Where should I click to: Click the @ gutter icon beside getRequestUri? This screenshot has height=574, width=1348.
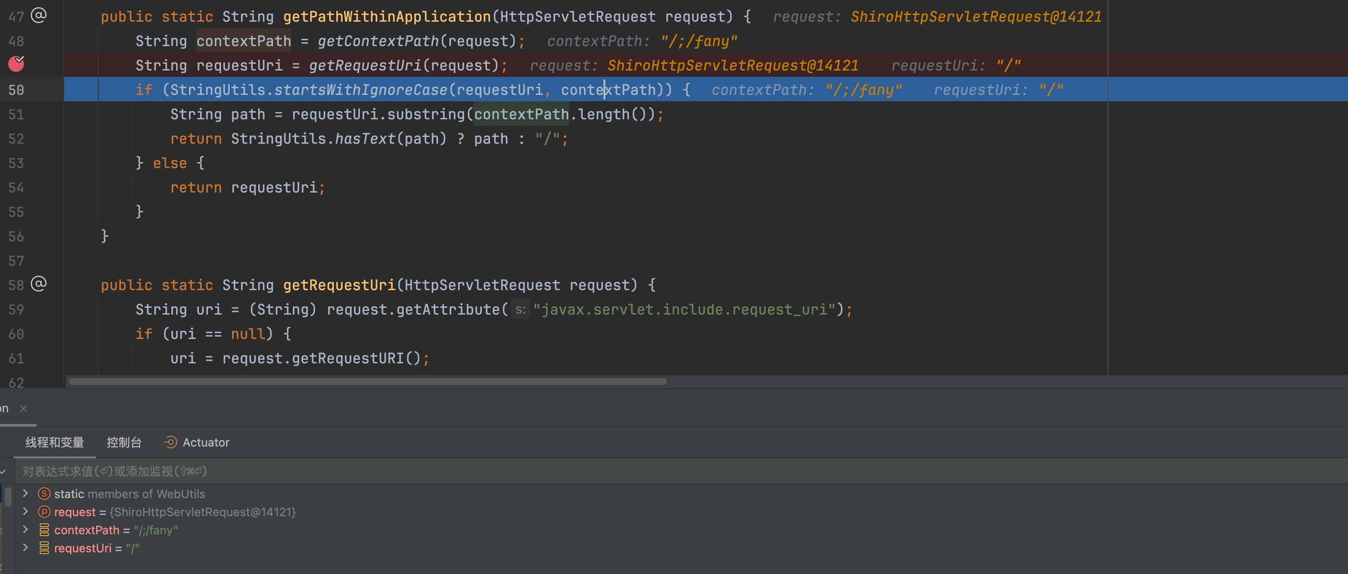(39, 283)
